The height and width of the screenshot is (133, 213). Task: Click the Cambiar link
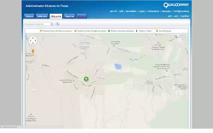tap(185, 16)
